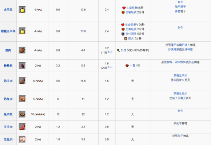
Task: Open the 地牢箱子 source link
Action: point(180,7)
